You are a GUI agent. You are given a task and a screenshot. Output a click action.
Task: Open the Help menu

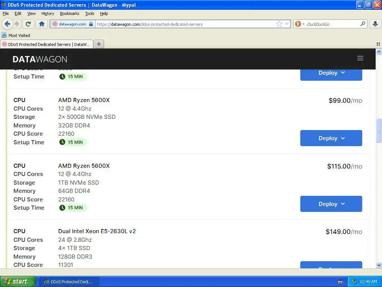[104, 13]
